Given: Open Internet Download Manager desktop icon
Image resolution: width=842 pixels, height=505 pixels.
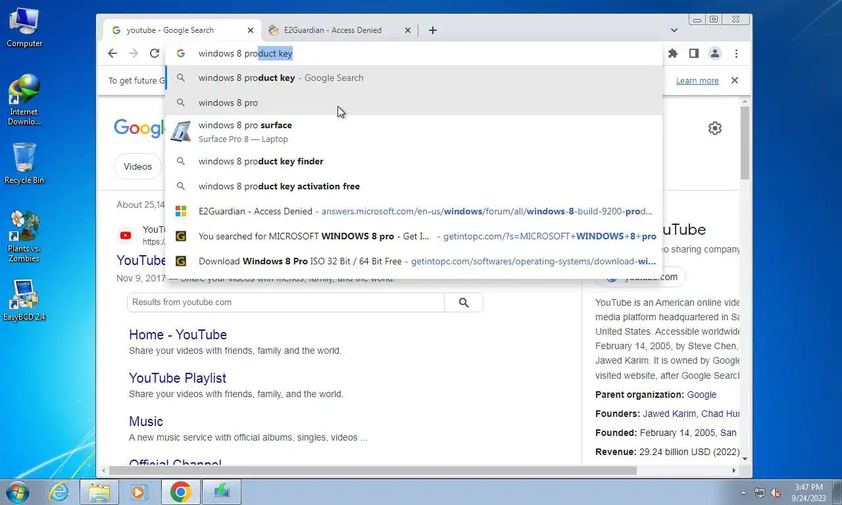Looking at the screenshot, I should click(x=24, y=100).
